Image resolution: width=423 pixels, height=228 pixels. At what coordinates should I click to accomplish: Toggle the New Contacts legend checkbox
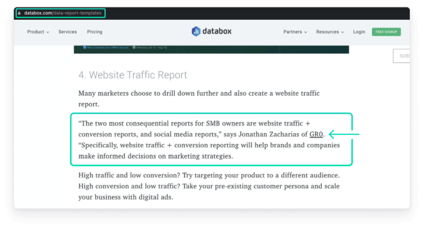85,47
